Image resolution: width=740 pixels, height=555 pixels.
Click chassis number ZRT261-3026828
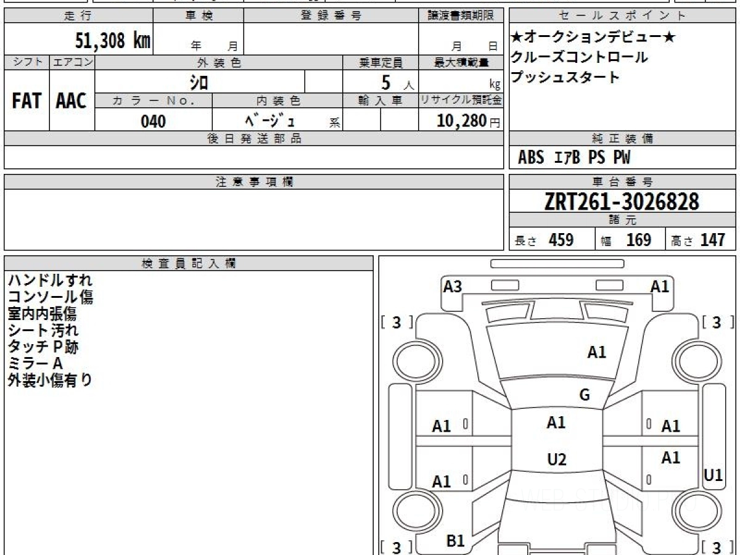pyautogui.click(x=622, y=202)
